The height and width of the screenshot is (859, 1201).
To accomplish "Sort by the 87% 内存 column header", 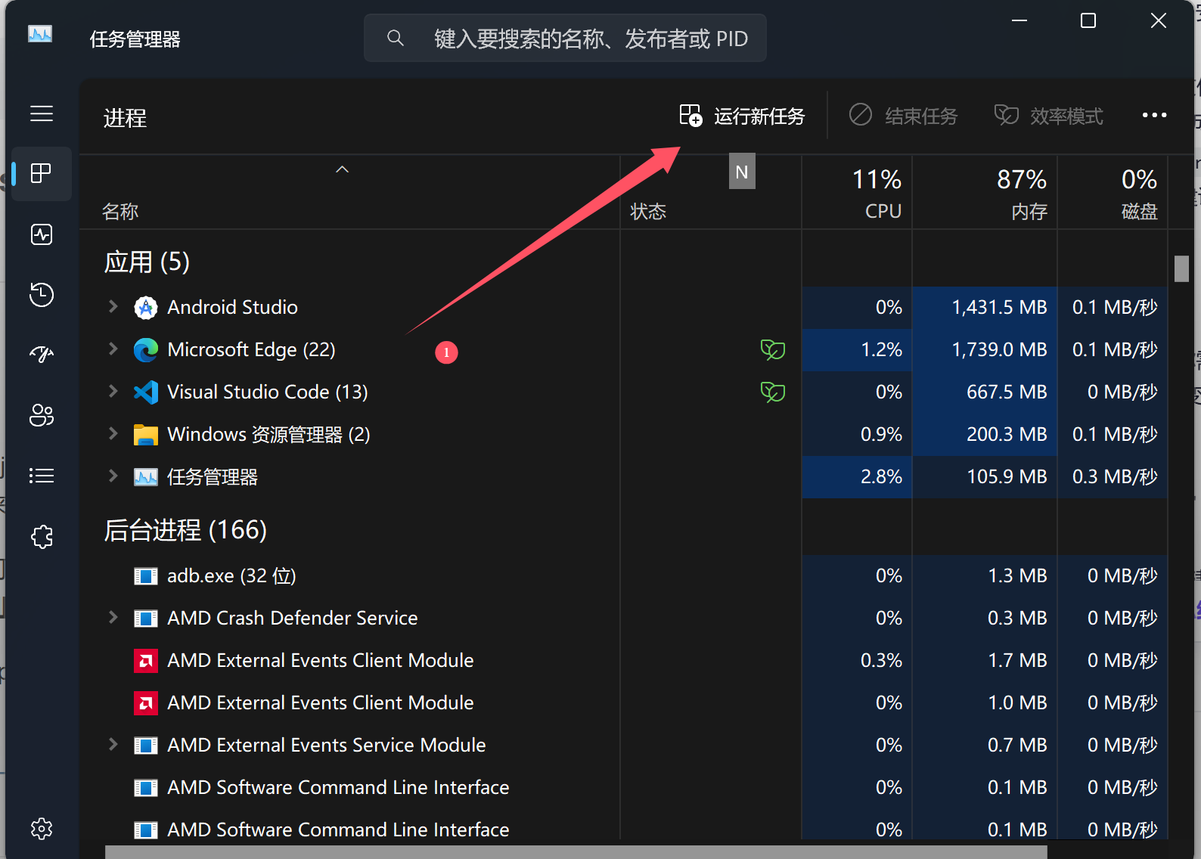I will tap(985, 192).
